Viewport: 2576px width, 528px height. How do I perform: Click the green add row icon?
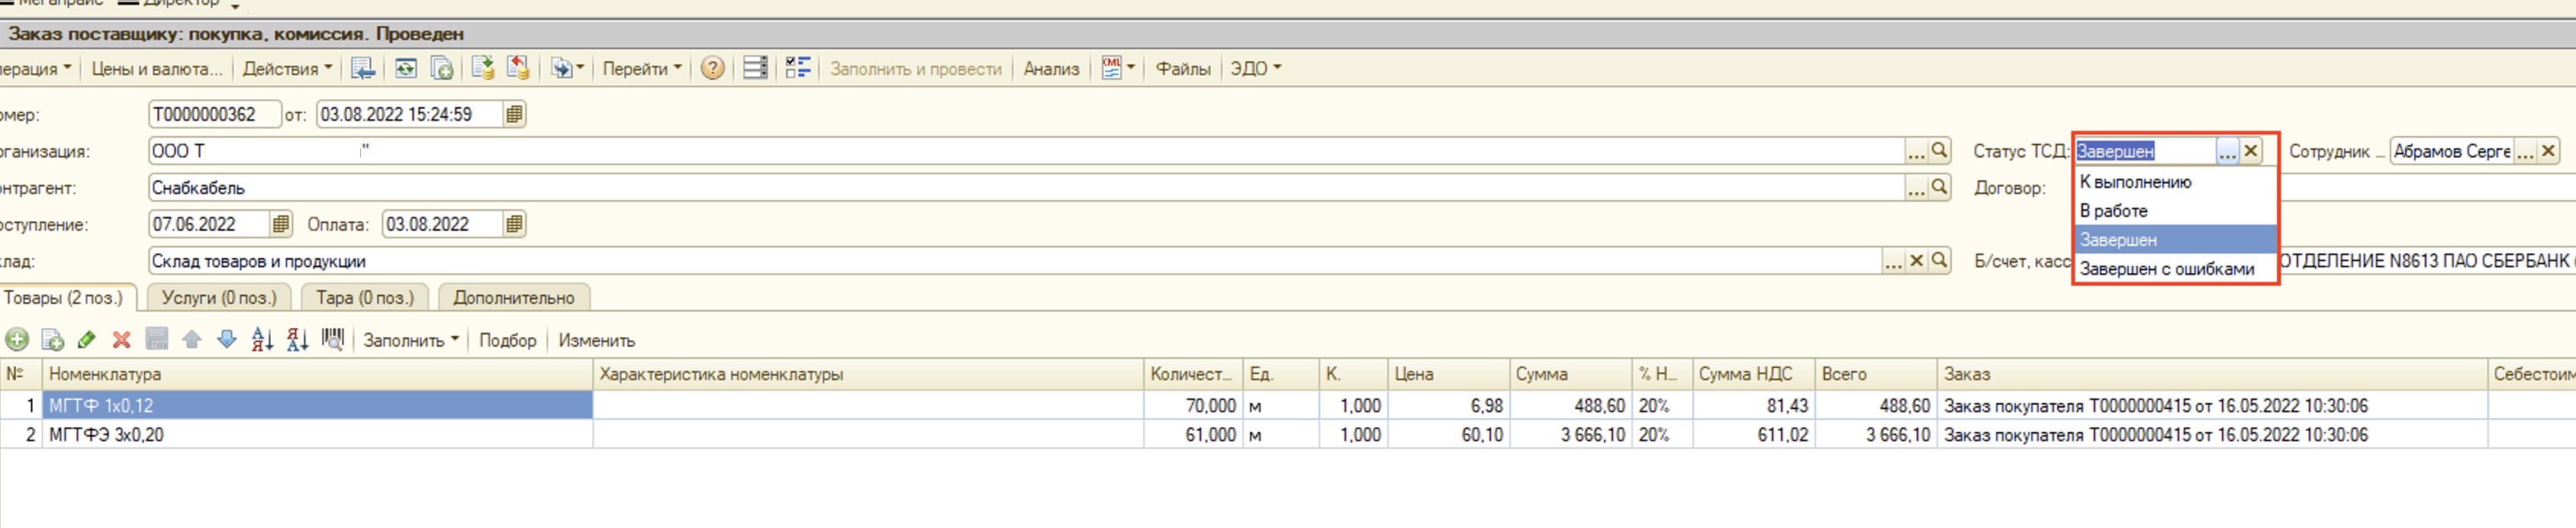(17, 340)
